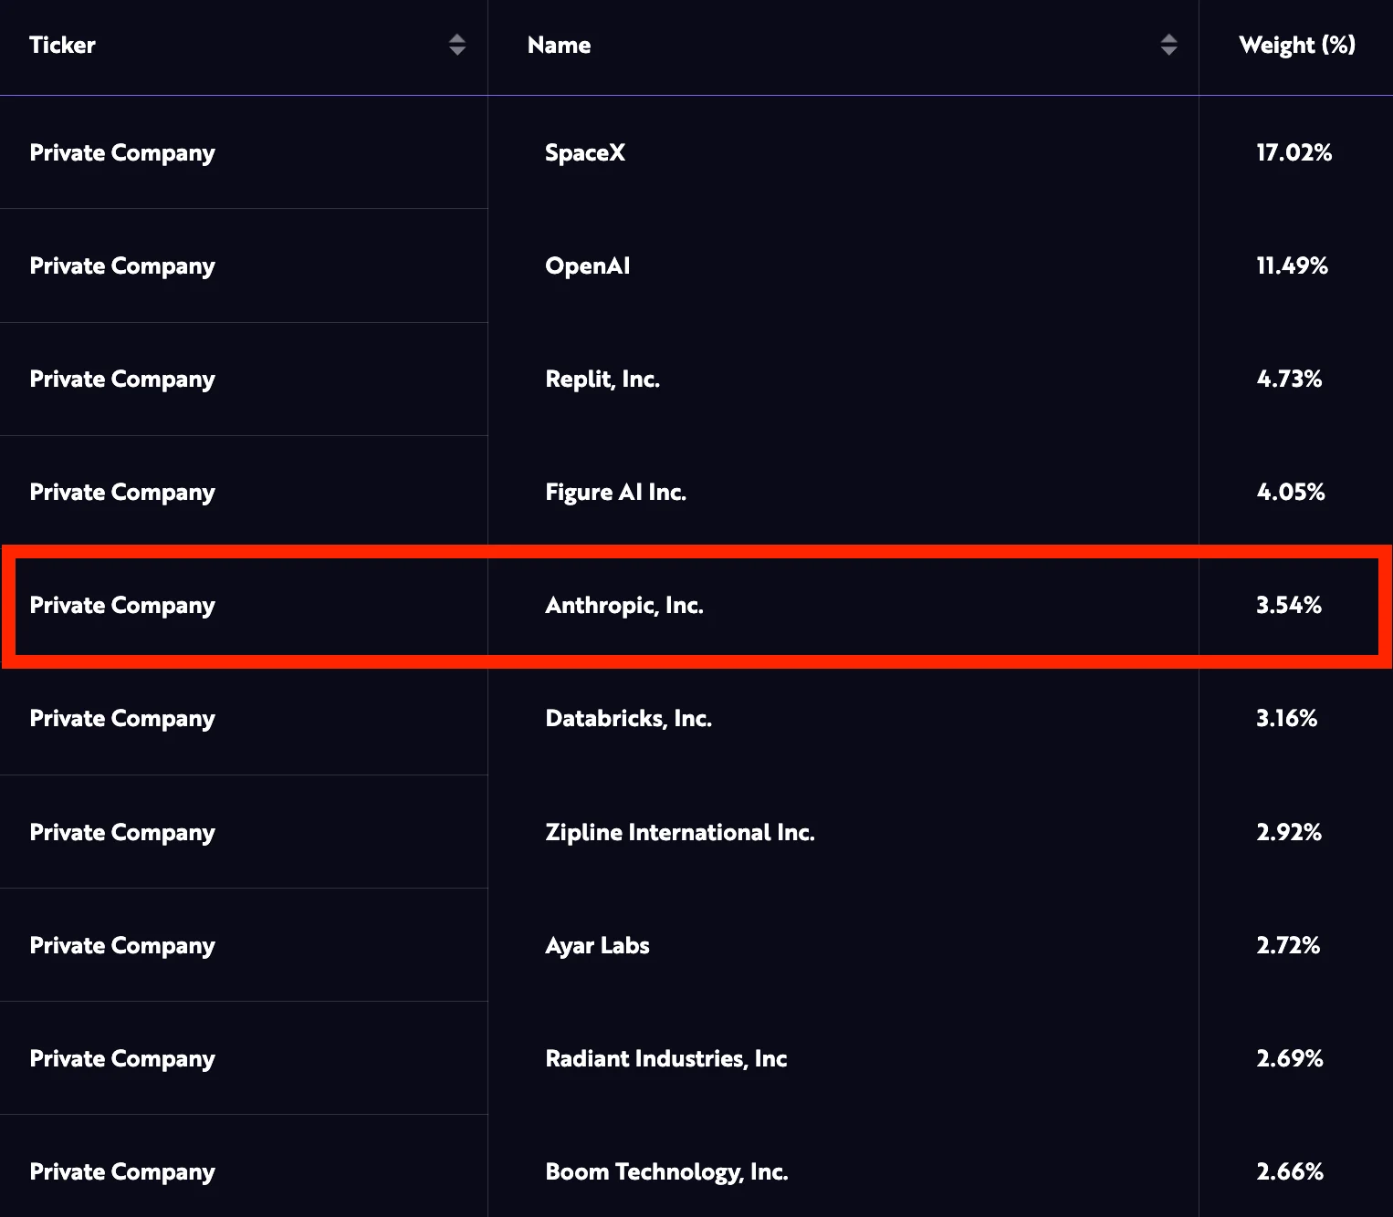This screenshot has height=1217, width=1393.
Task: Select the Ayar Labs row
Action: pyautogui.click(x=597, y=945)
